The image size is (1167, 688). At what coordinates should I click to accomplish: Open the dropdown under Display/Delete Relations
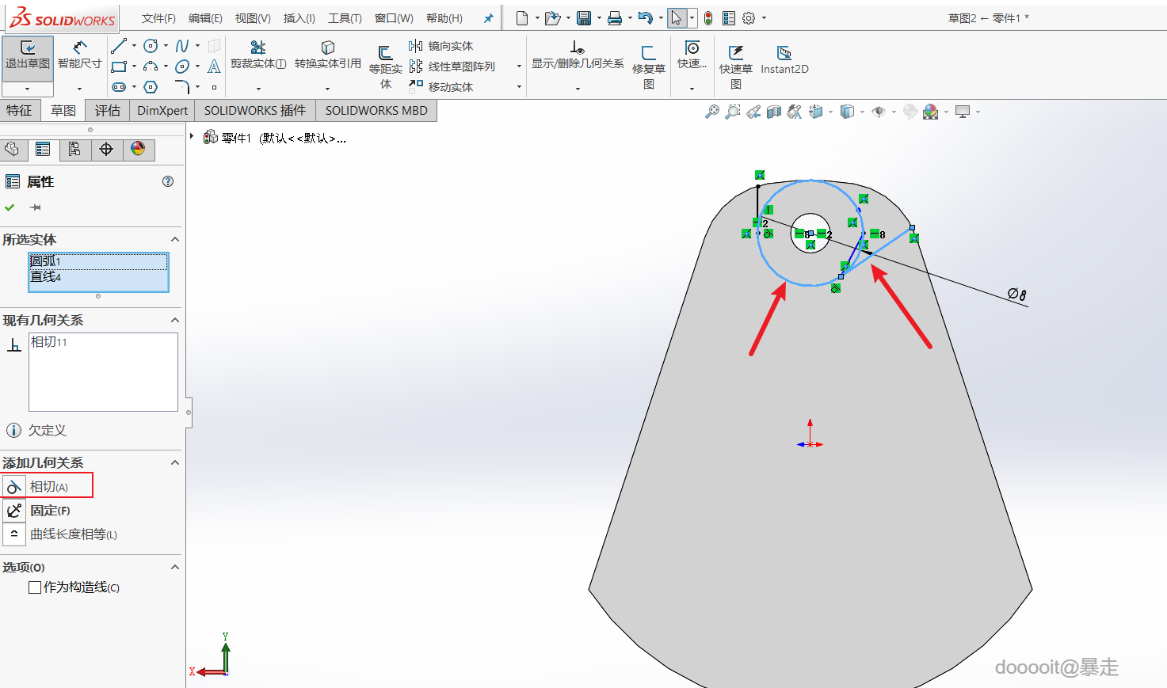click(578, 89)
